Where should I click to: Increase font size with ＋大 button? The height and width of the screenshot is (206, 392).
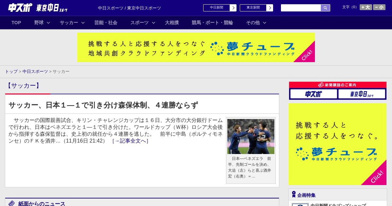tap(366, 7)
